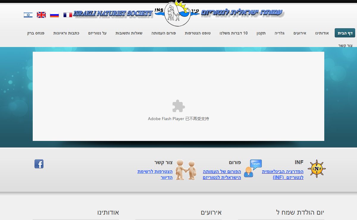Open the Facebook page icon
This screenshot has width=357, height=220.
(x=39, y=164)
